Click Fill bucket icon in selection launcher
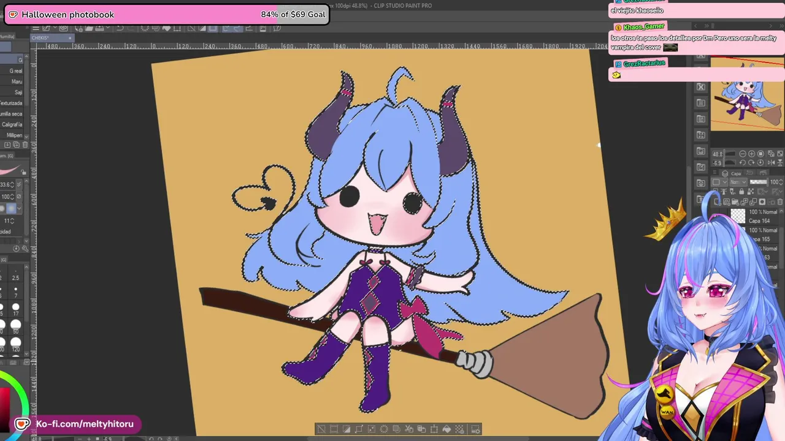 446,429
